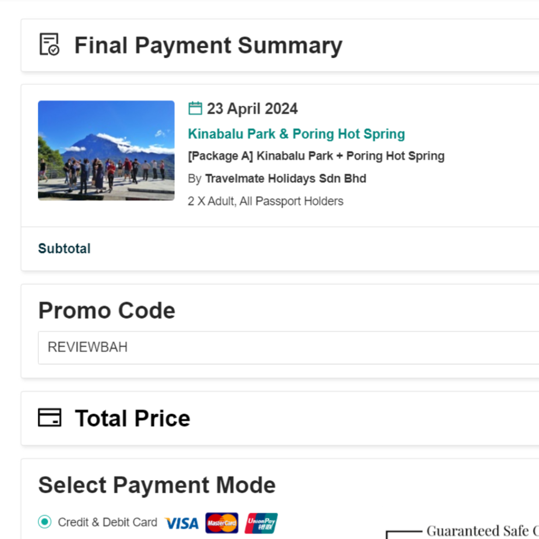Click the Total Price heading
Viewport: 539px width, 539px height.
[x=133, y=418]
